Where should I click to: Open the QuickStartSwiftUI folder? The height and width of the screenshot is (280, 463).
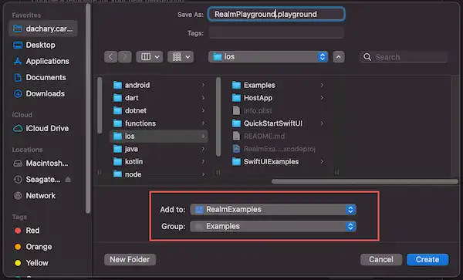point(278,123)
